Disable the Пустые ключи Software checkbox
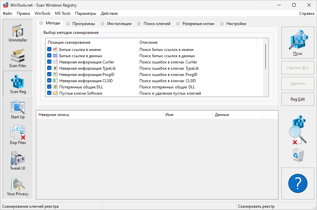 (49, 93)
